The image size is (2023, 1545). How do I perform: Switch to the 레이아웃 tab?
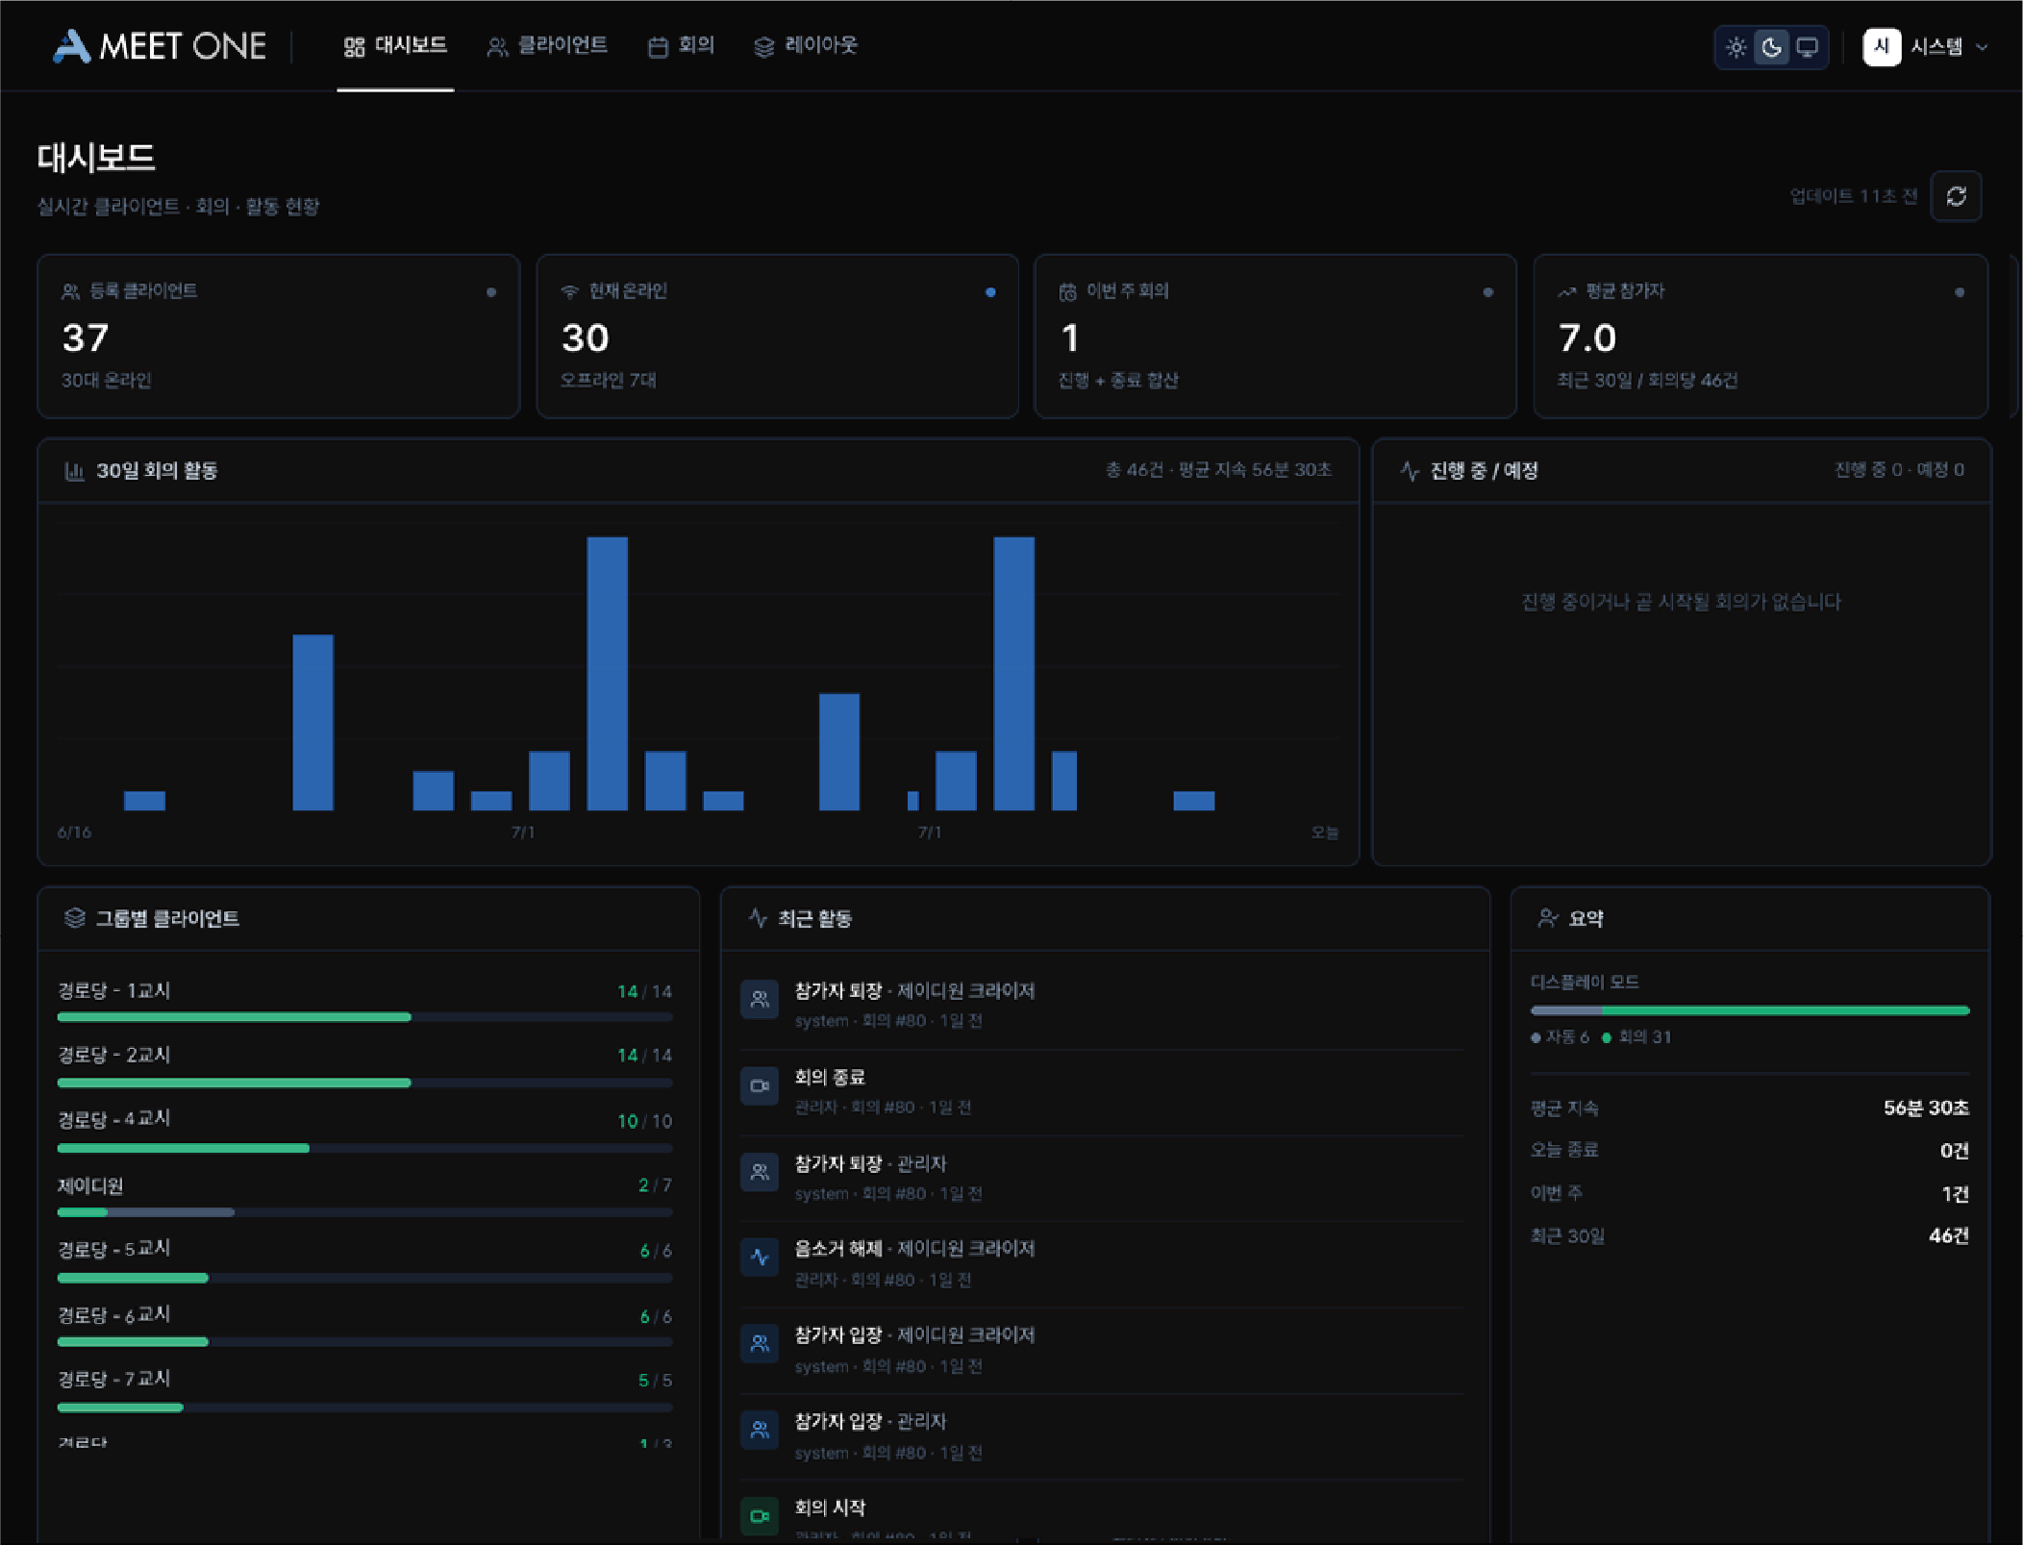806,46
